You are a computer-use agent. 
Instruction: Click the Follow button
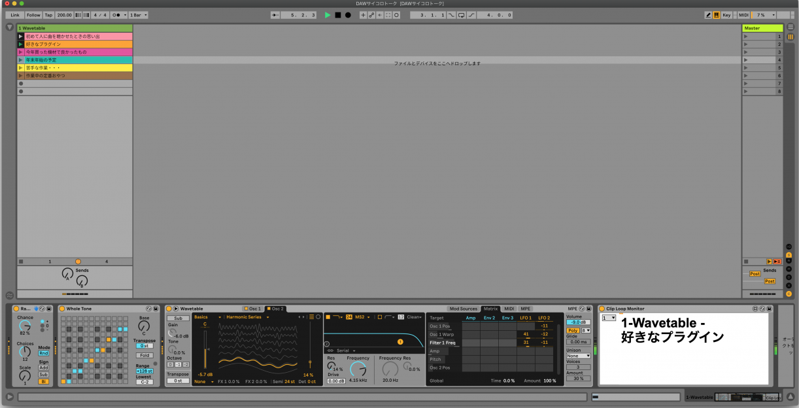pos(33,14)
